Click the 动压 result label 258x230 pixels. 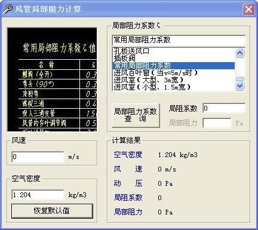click(128, 183)
